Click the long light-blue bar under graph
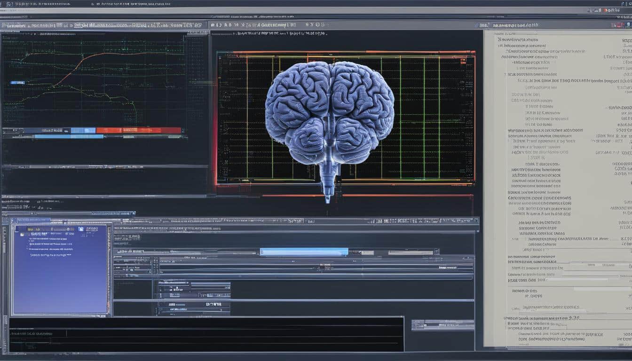 click(69, 137)
